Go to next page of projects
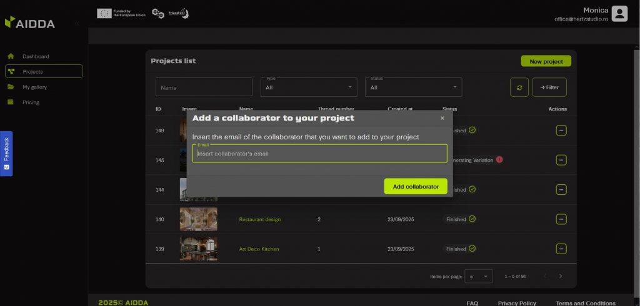This screenshot has height=306, width=640. coord(561,276)
